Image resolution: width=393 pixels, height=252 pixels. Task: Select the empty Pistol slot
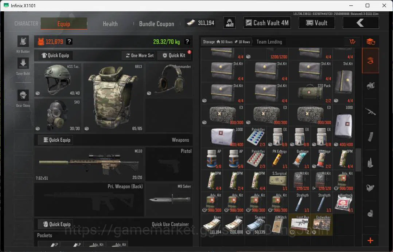[169, 164]
